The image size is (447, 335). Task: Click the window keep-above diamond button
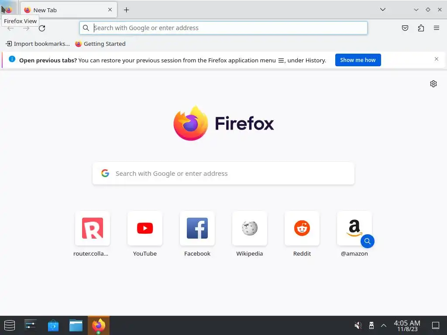[x=428, y=10]
